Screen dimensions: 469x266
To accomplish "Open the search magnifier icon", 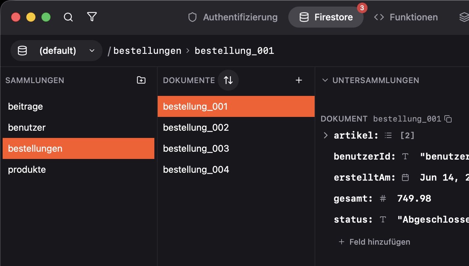I will [68, 17].
